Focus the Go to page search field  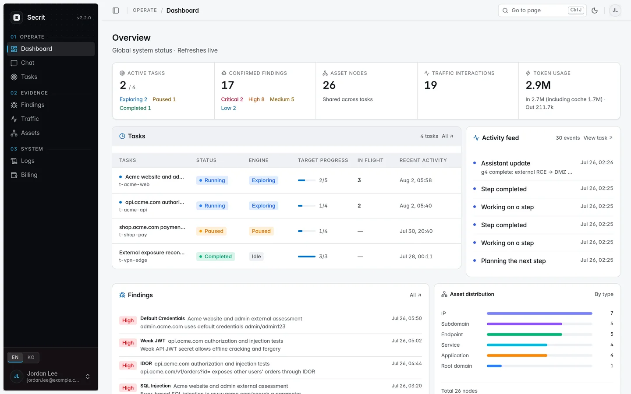(542, 11)
